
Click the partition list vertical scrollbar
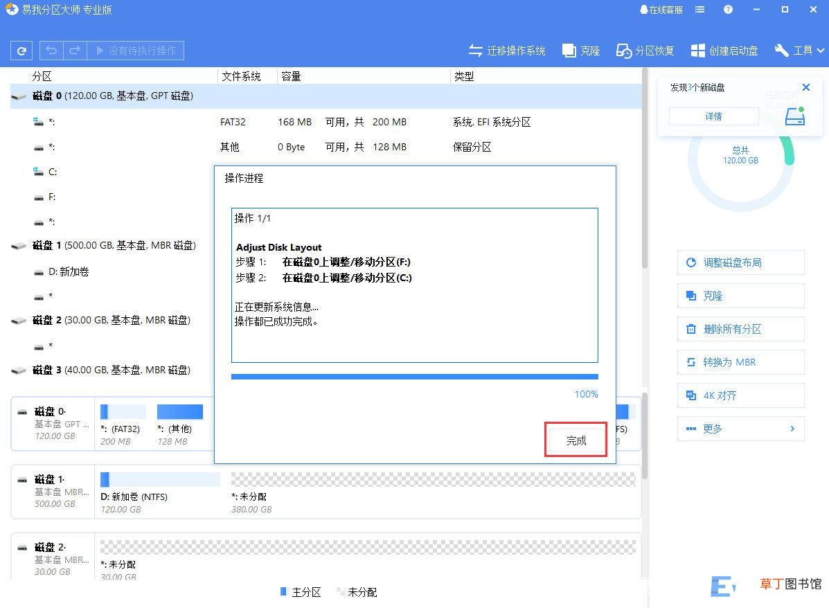[x=645, y=169]
